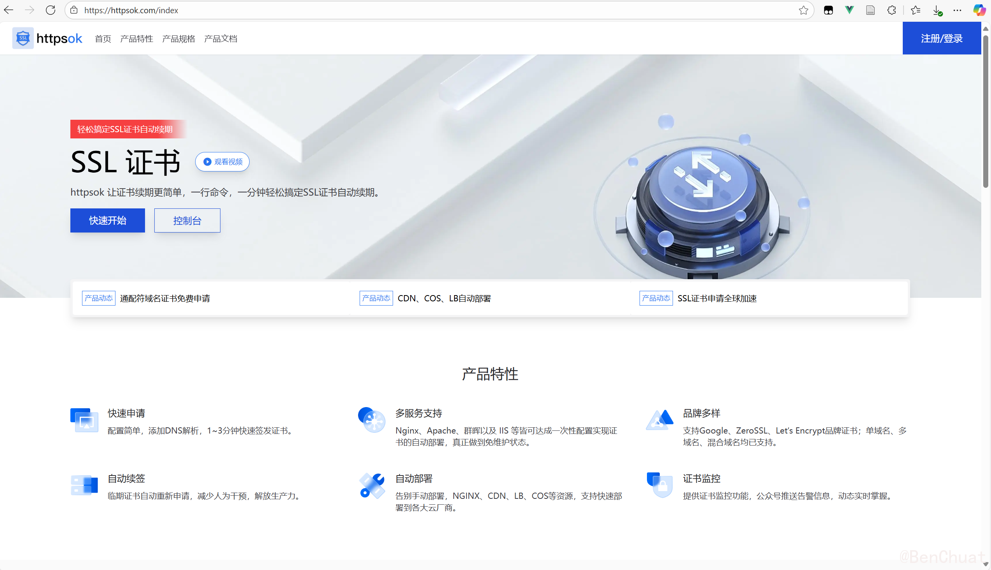Click the 证书监控 shield icon
Image resolution: width=991 pixels, height=570 pixels.
[659, 485]
